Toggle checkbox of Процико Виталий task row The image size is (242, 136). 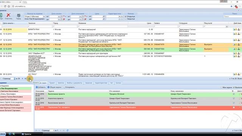pyautogui.click(x=234, y=94)
